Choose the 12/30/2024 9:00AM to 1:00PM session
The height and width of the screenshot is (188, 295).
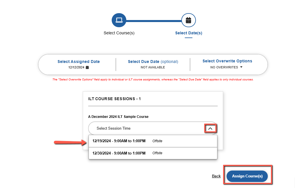pos(153,153)
